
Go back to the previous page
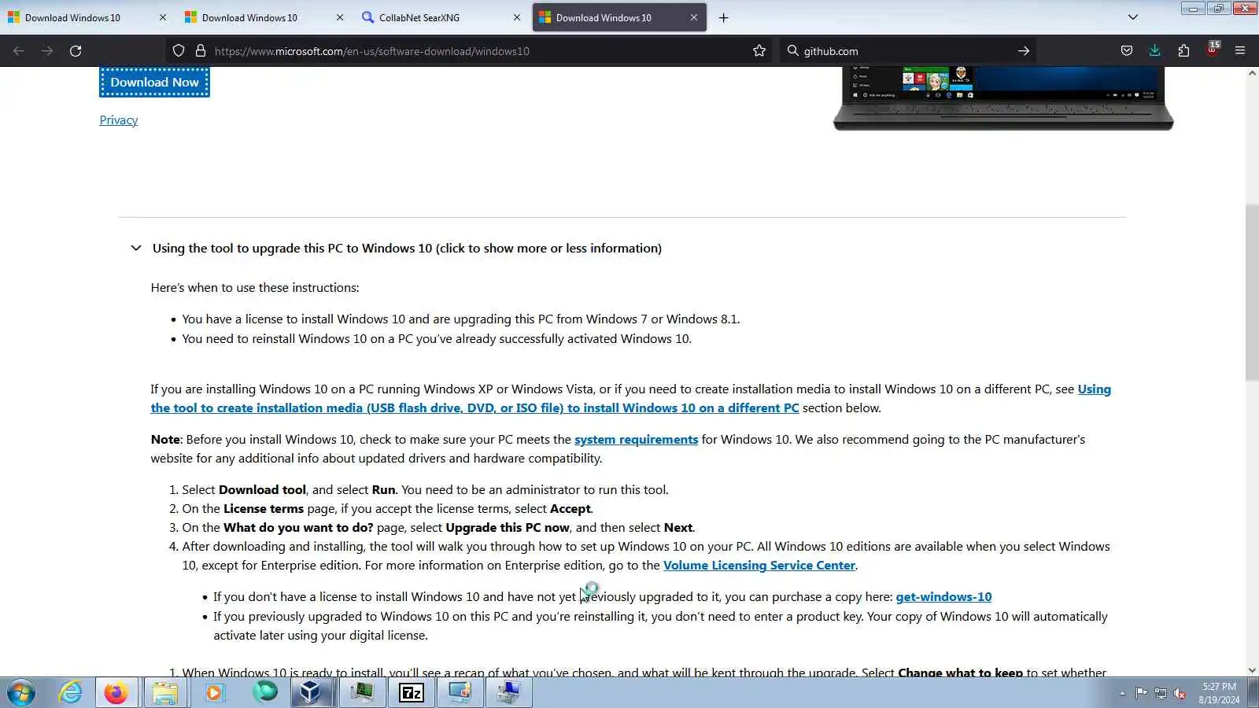pyautogui.click(x=19, y=51)
